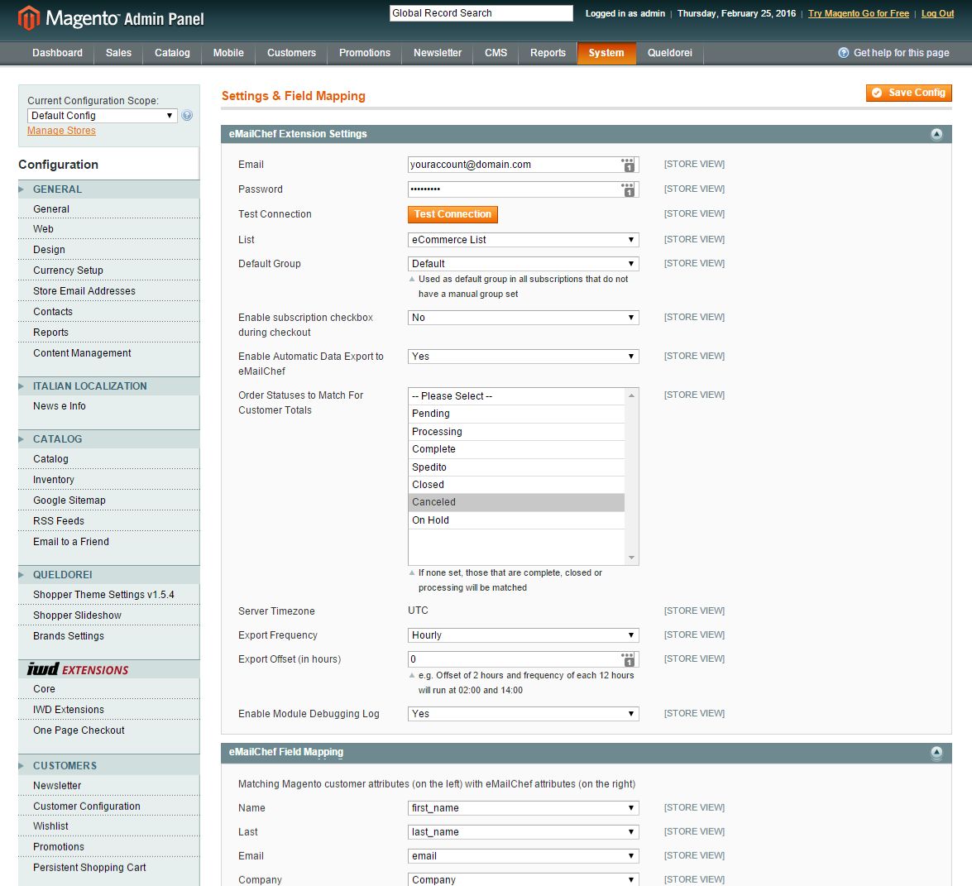Open the Current Configuration Scope dropdown
This screenshot has height=886, width=972.
click(x=103, y=115)
